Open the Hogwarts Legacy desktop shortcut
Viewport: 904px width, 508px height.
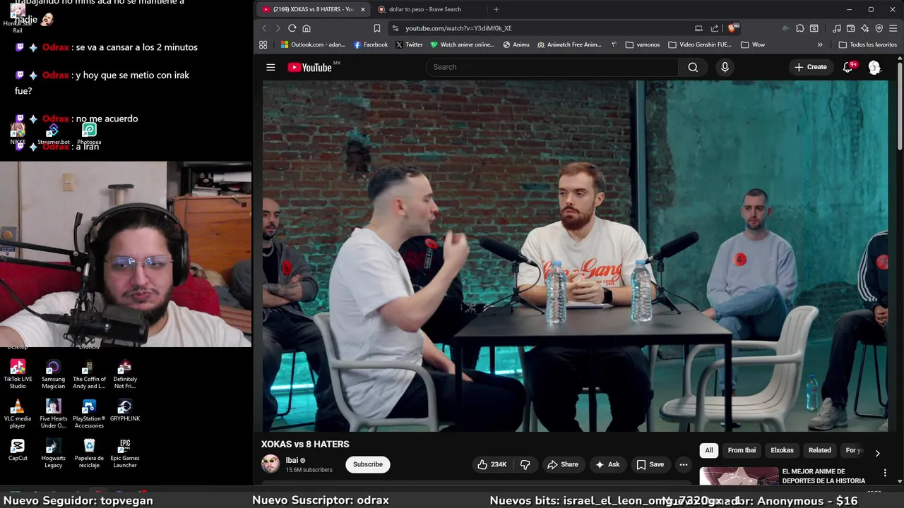coord(53,453)
